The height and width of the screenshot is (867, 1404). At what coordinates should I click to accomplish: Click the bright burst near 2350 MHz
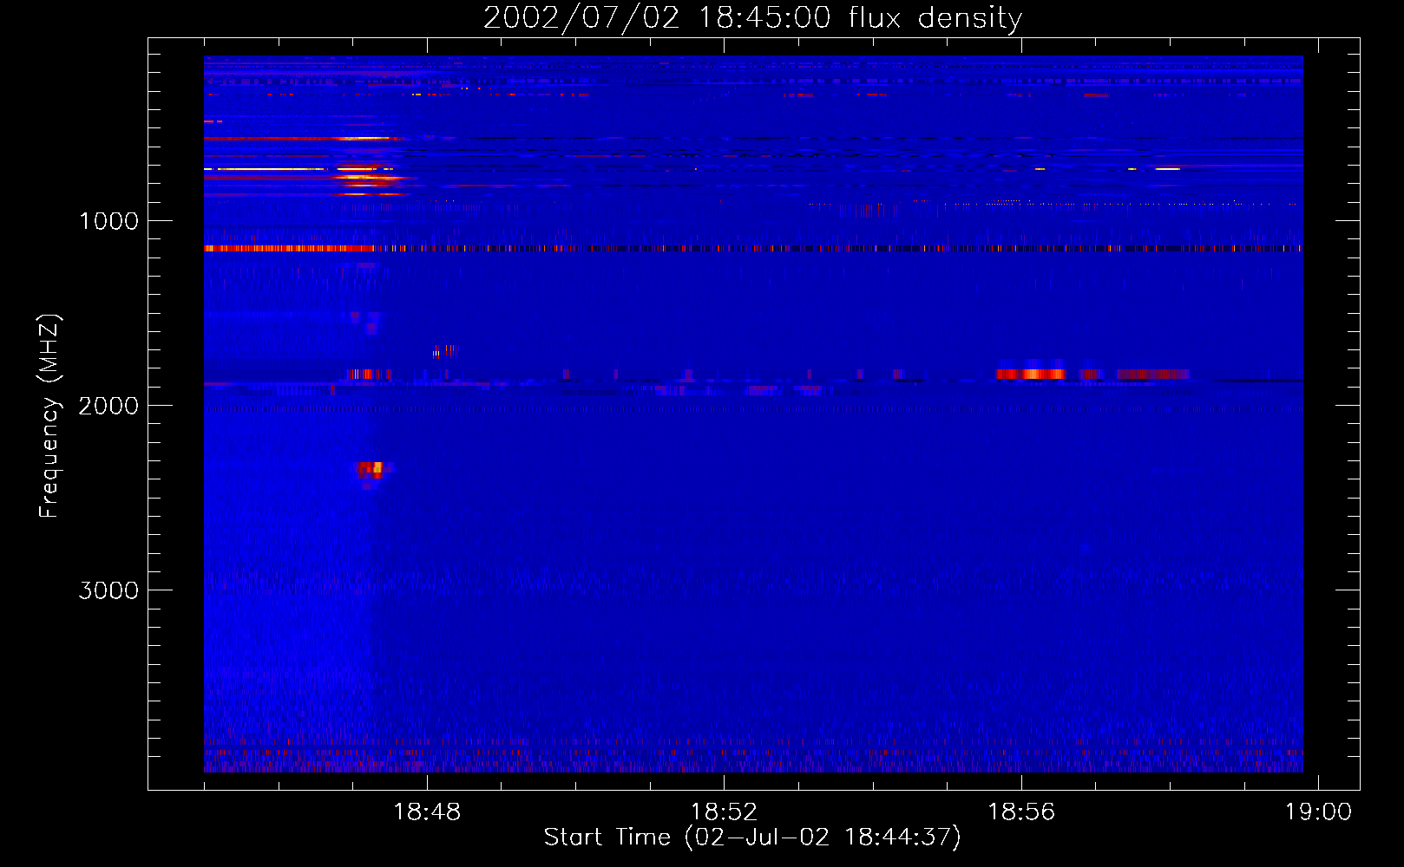coord(373,470)
